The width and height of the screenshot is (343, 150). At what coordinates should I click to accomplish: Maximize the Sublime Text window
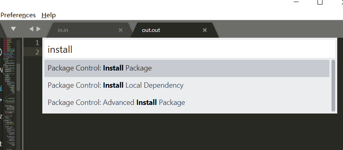click(x=320, y=2)
